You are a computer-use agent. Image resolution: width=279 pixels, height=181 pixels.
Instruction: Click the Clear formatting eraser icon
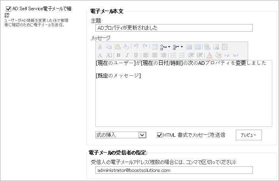(126, 47)
